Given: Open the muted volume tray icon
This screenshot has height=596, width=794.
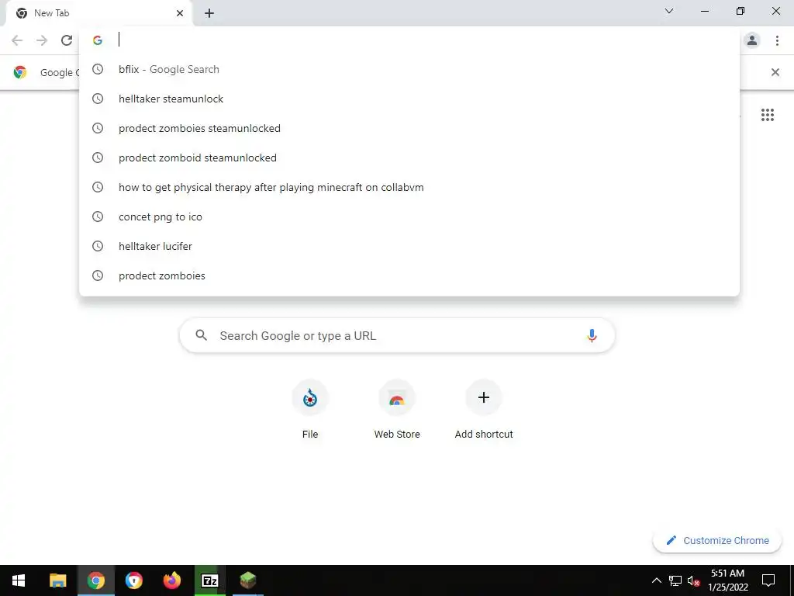Looking at the screenshot, I should tap(694, 580).
